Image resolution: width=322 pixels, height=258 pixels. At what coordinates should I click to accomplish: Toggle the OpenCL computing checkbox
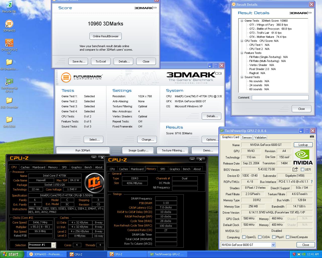[x=244, y=237]
